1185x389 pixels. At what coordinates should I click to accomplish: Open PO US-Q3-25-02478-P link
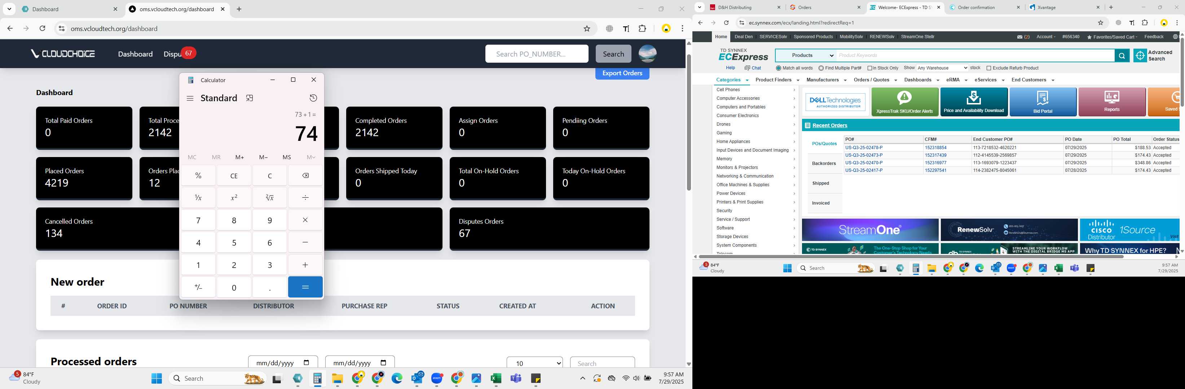tap(863, 148)
